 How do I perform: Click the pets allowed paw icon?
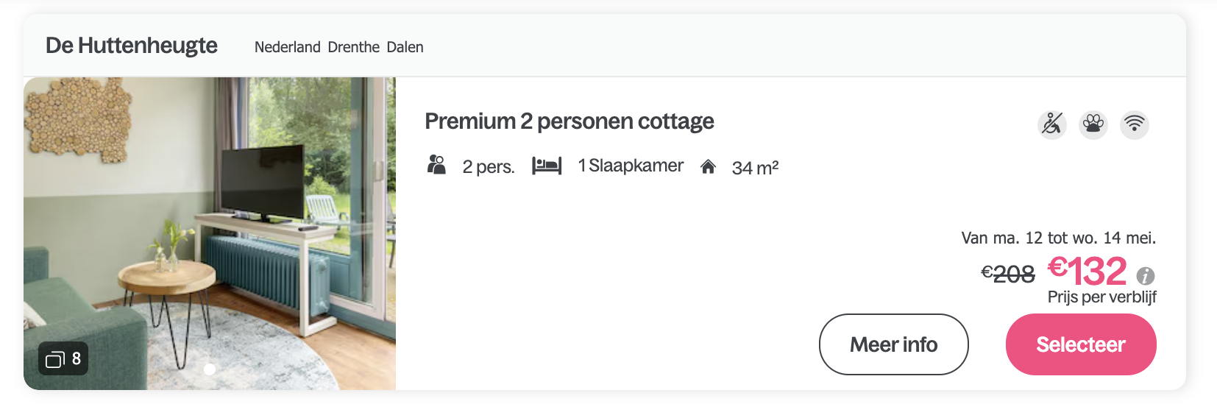pos(1093,124)
